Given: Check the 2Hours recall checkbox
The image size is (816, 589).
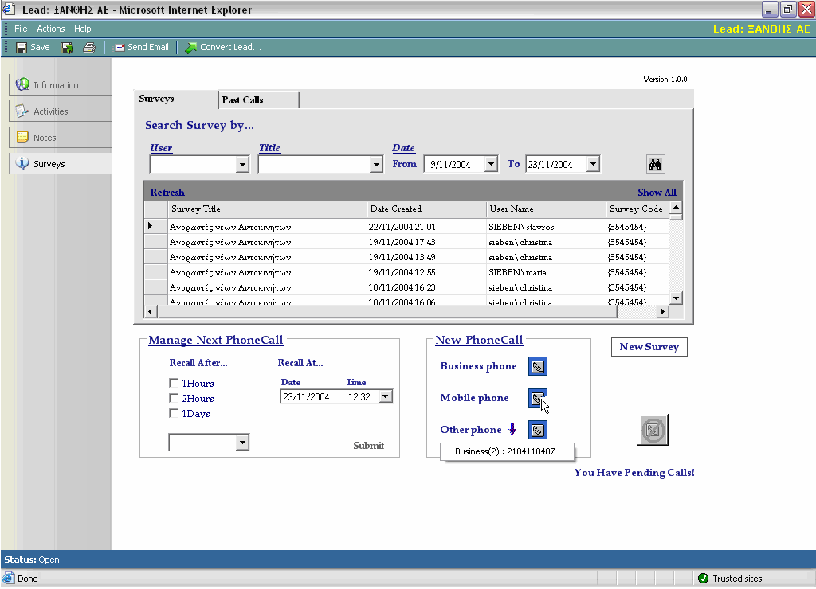Looking at the screenshot, I should [174, 398].
